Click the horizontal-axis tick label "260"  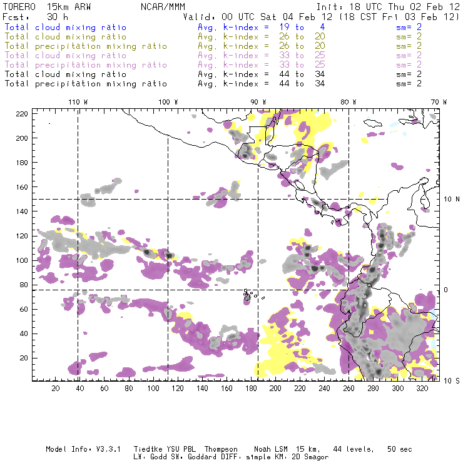coord(349,389)
